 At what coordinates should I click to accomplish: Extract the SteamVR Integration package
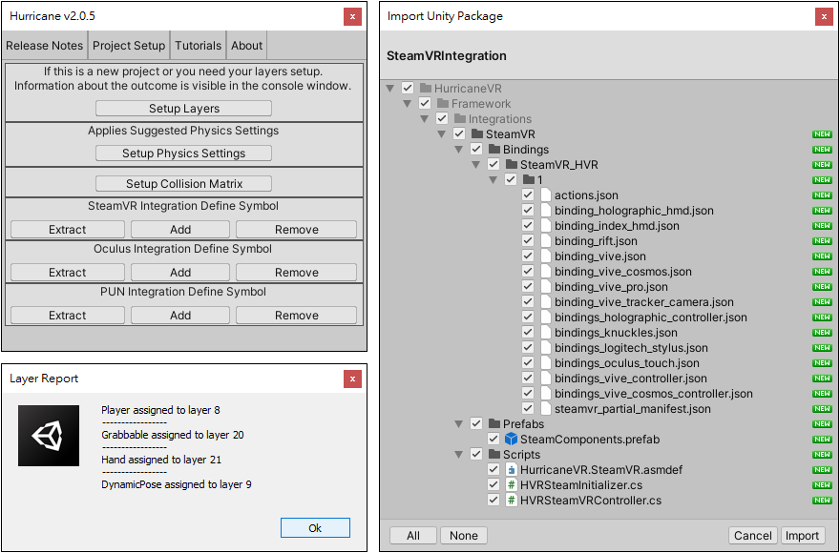68,229
